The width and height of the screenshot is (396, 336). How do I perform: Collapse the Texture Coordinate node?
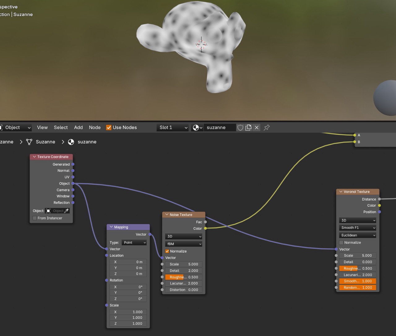point(34,157)
